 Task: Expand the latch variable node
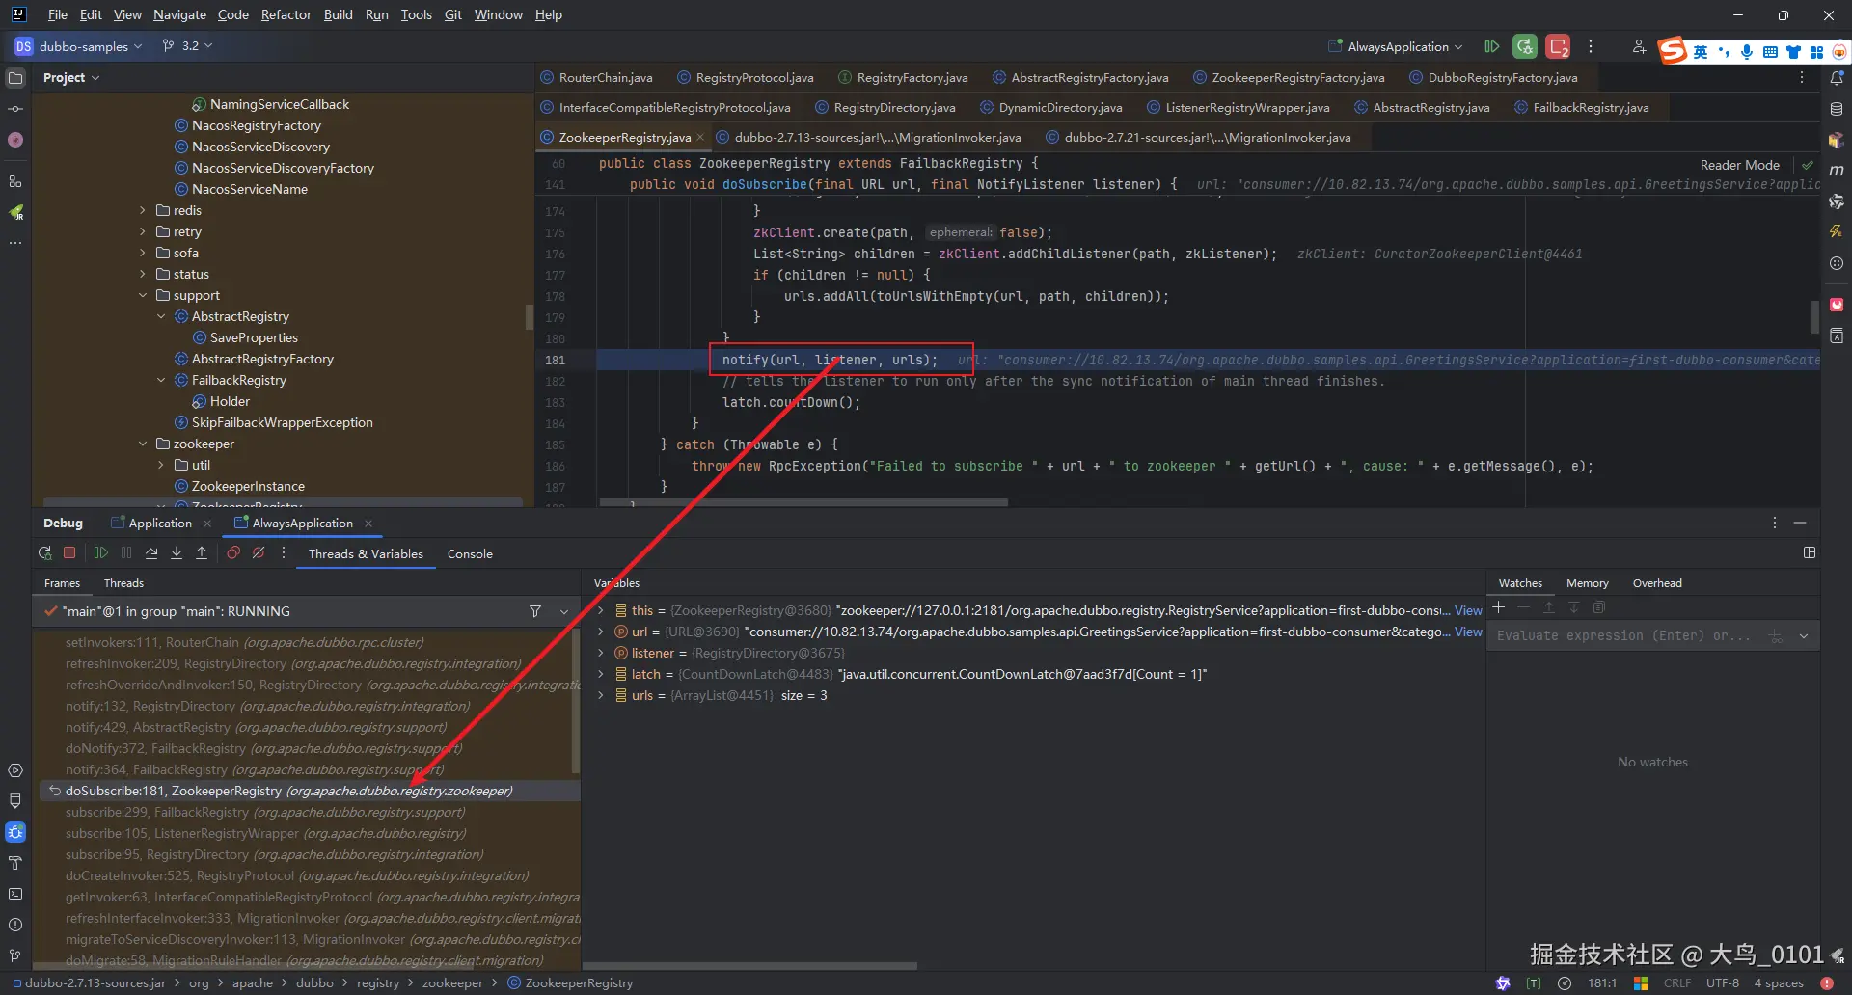pos(601,674)
